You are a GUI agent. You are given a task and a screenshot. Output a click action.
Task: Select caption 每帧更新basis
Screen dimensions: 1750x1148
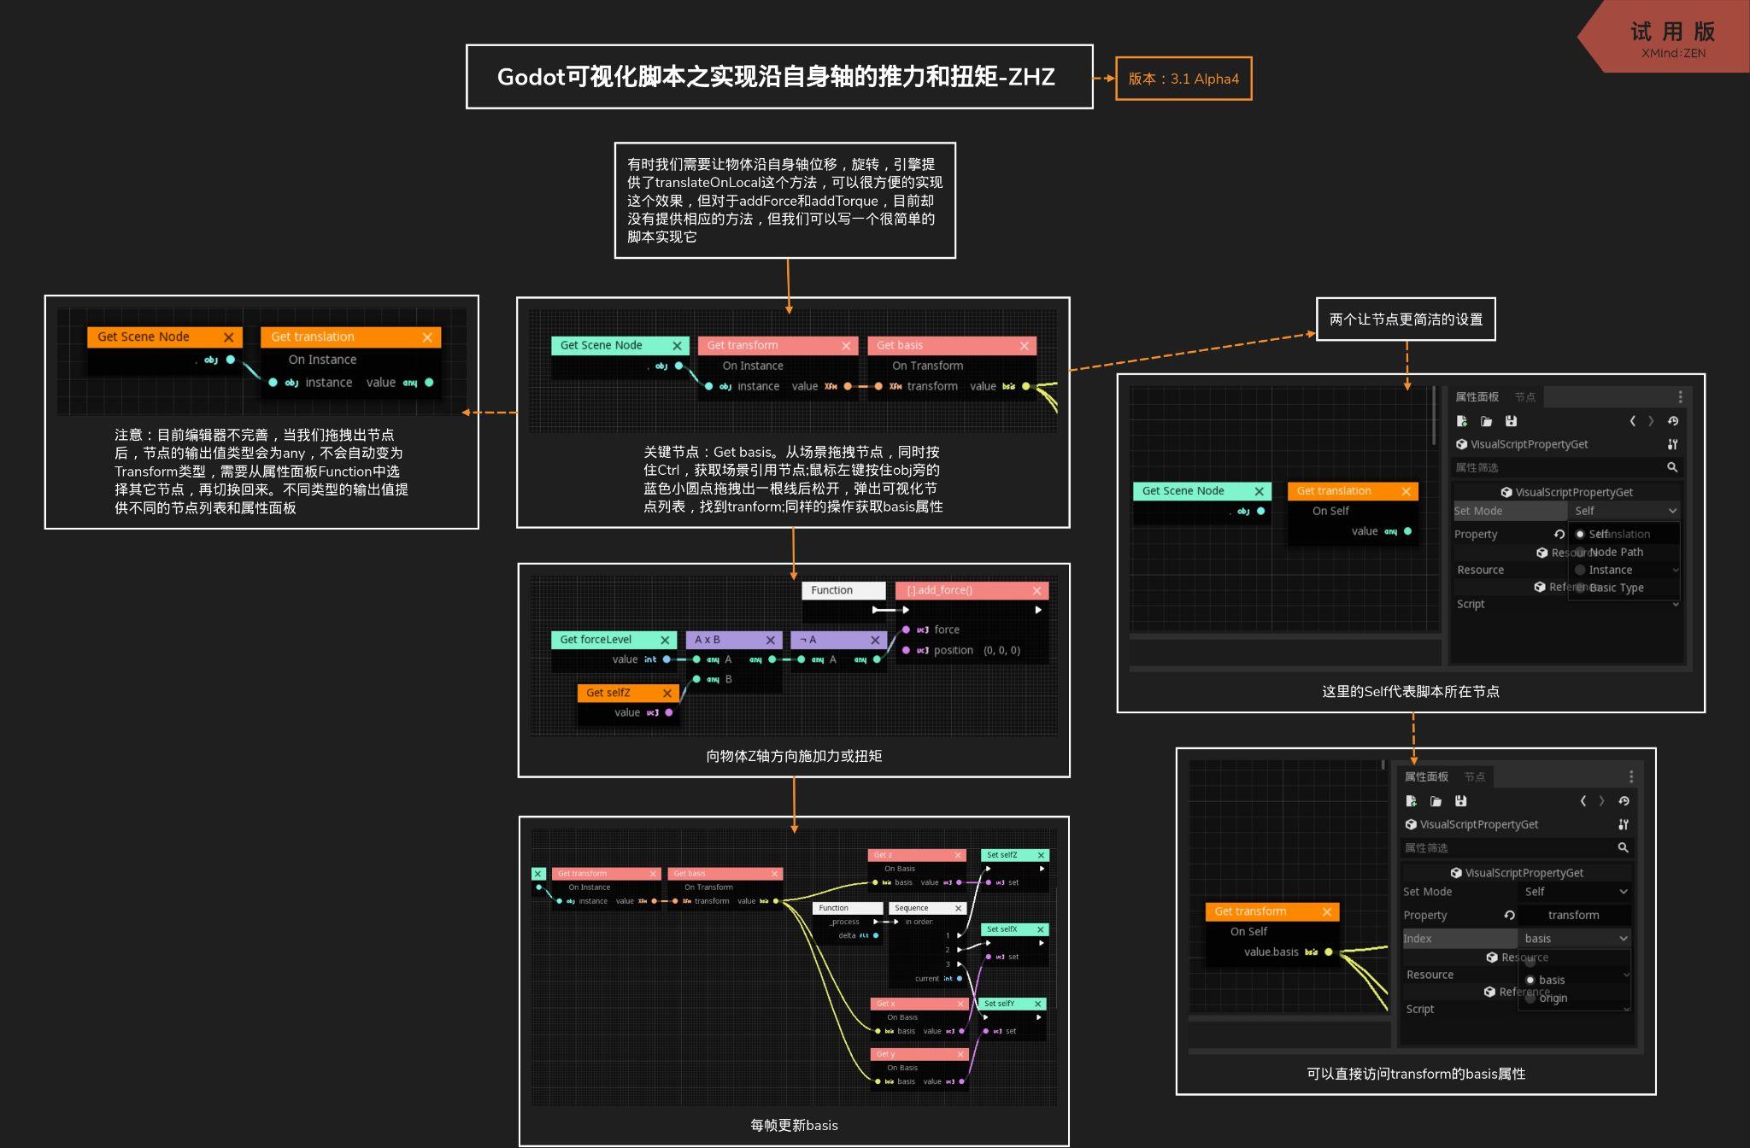[794, 1125]
